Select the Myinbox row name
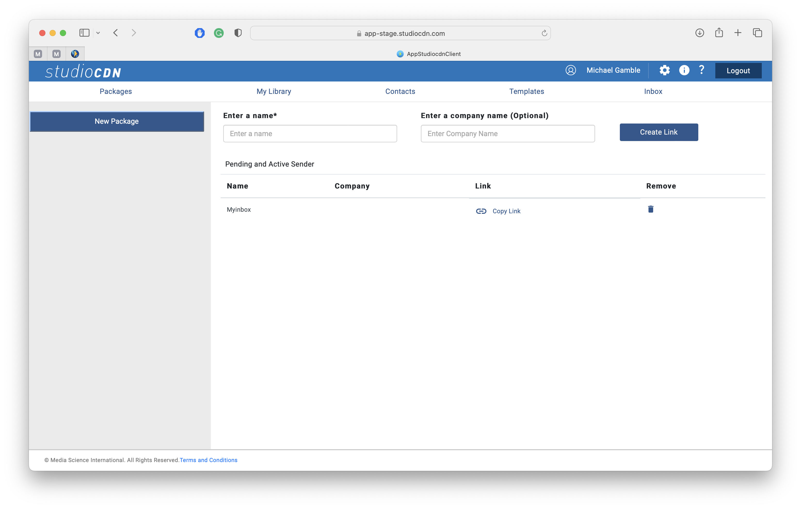The width and height of the screenshot is (801, 509). coord(239,210)
